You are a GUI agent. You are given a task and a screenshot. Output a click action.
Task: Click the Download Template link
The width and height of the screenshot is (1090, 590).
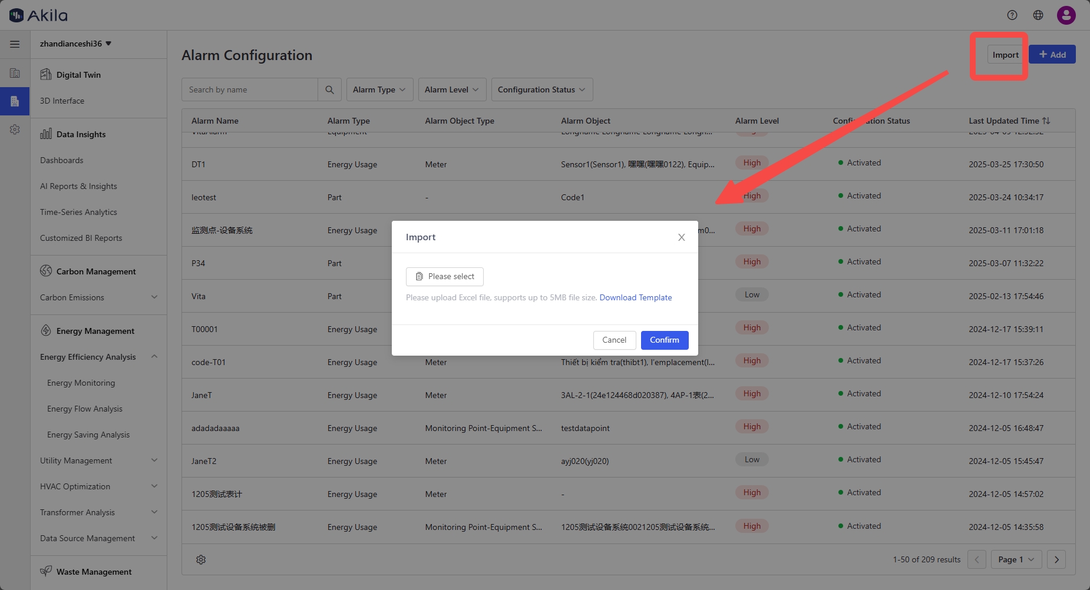(635, 297)
